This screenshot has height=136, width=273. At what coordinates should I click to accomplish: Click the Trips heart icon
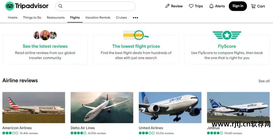point(191,6)
